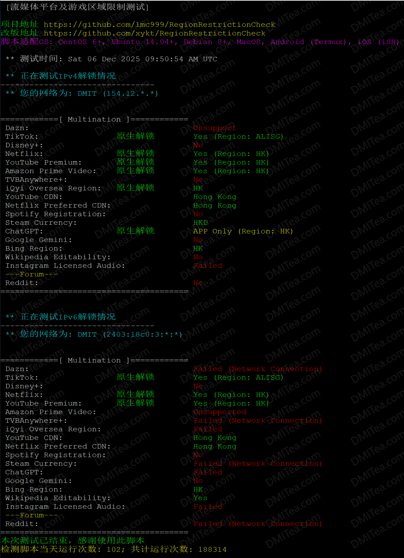Click the '---Forum---' divider label in IPv4 section
This screenshot has width=404, height=558.
[x=32, y=274]
